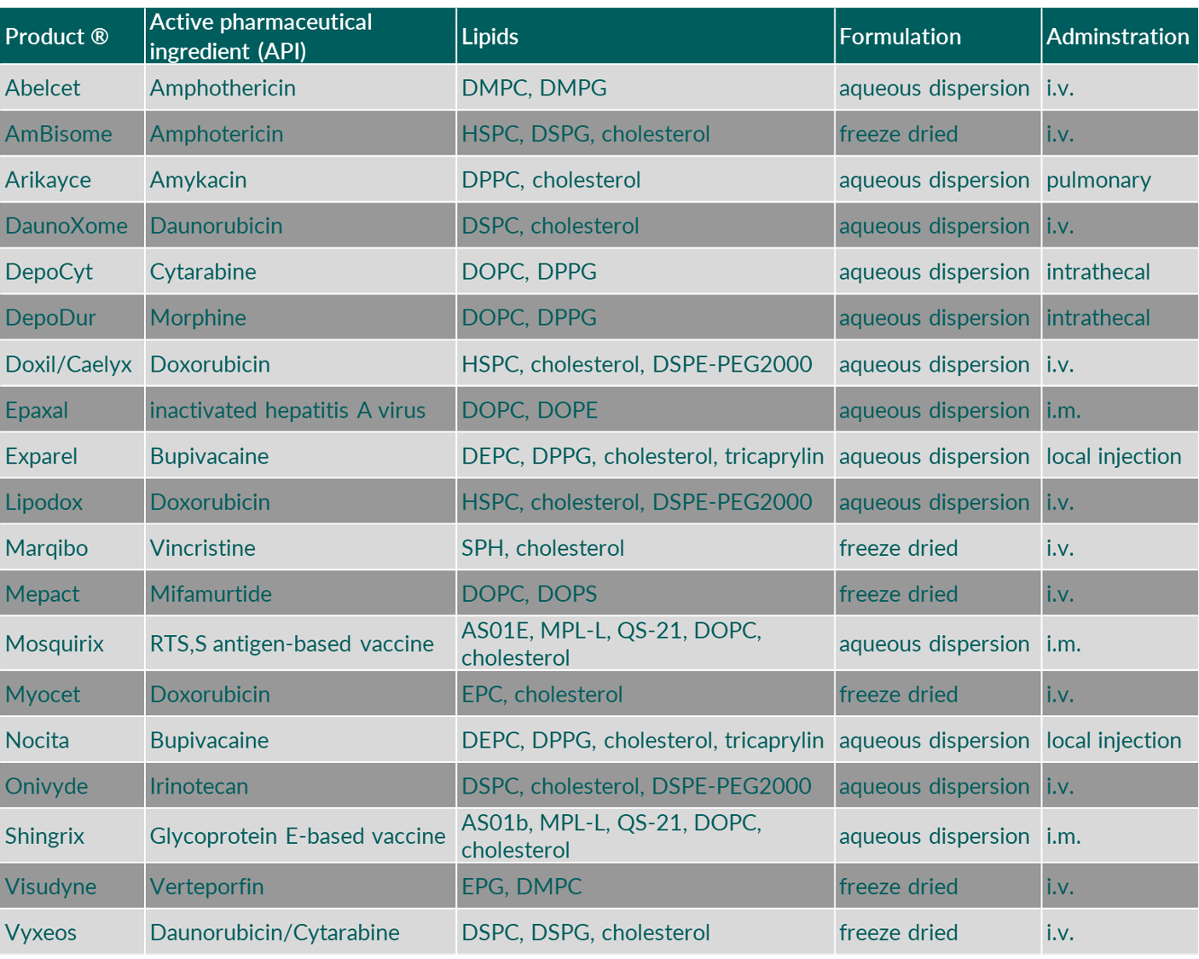Image resolution: width=1199 pixels, height=959 pixels.
Task: Click the Morphine ingredient cell
Action: (x=198, y=318)
